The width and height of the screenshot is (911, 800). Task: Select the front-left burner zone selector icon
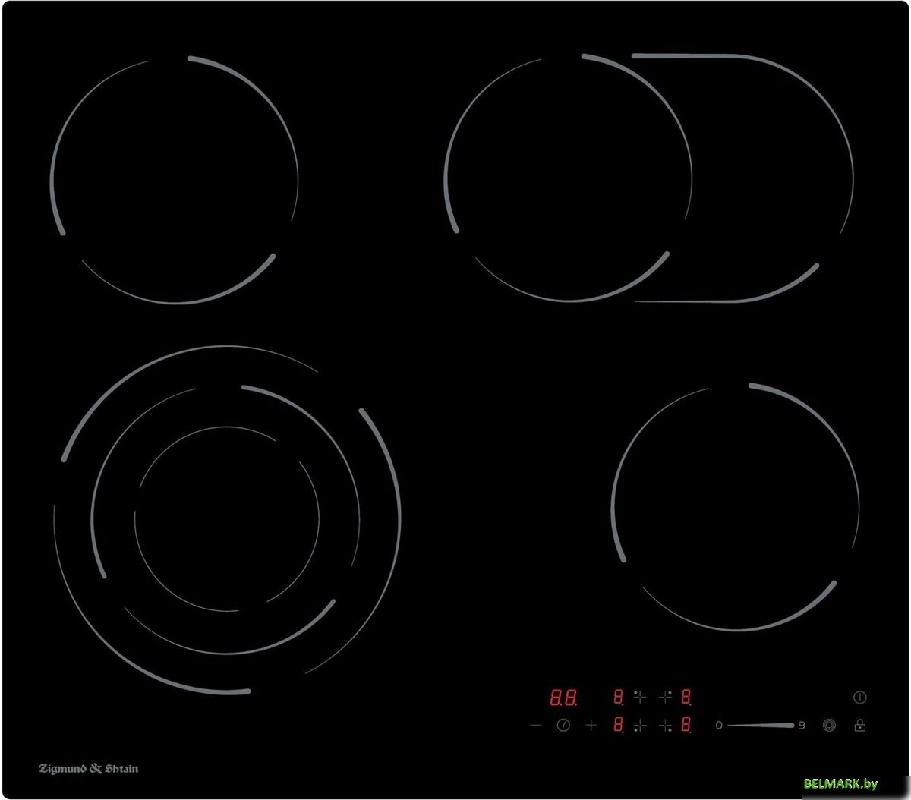tap(640, 726)
